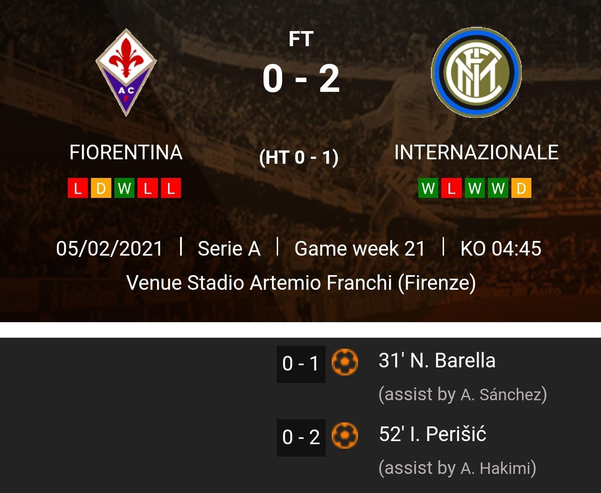Click the Game week 21 label

360,248
